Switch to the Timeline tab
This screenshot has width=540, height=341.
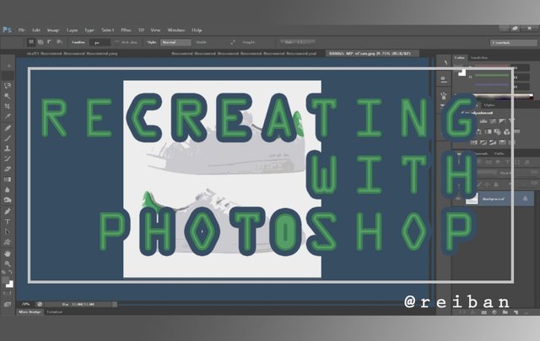click(54, 312)
